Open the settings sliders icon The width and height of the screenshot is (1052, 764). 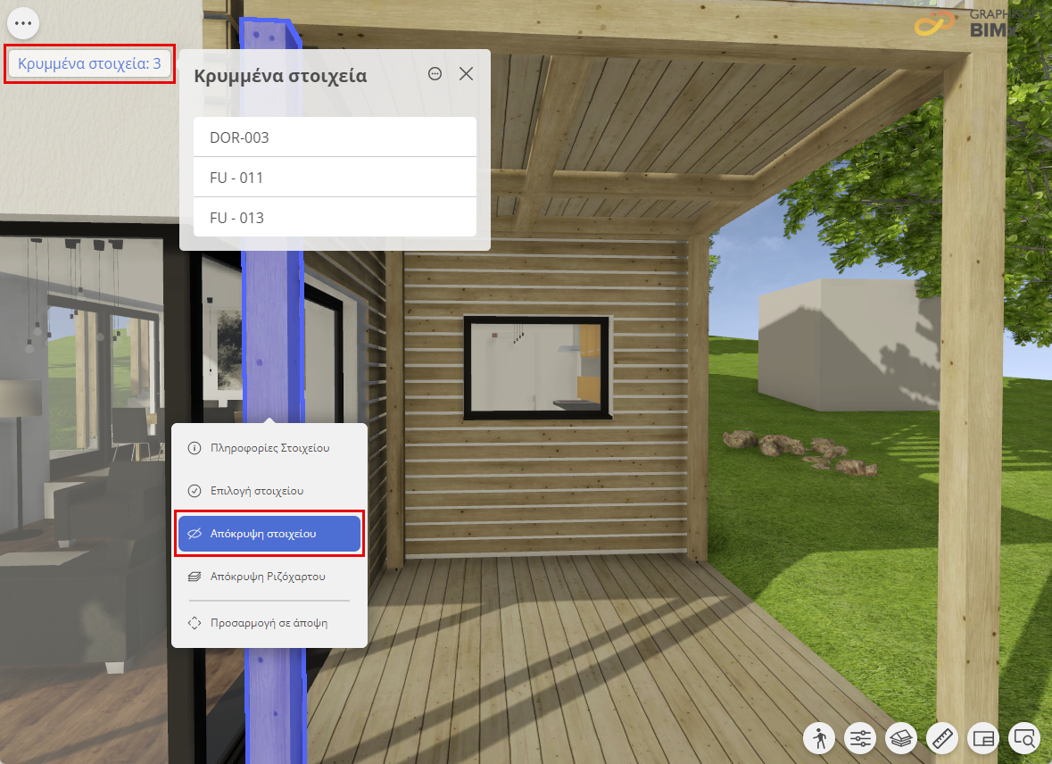pyautogui.click(x=860, y=738)
